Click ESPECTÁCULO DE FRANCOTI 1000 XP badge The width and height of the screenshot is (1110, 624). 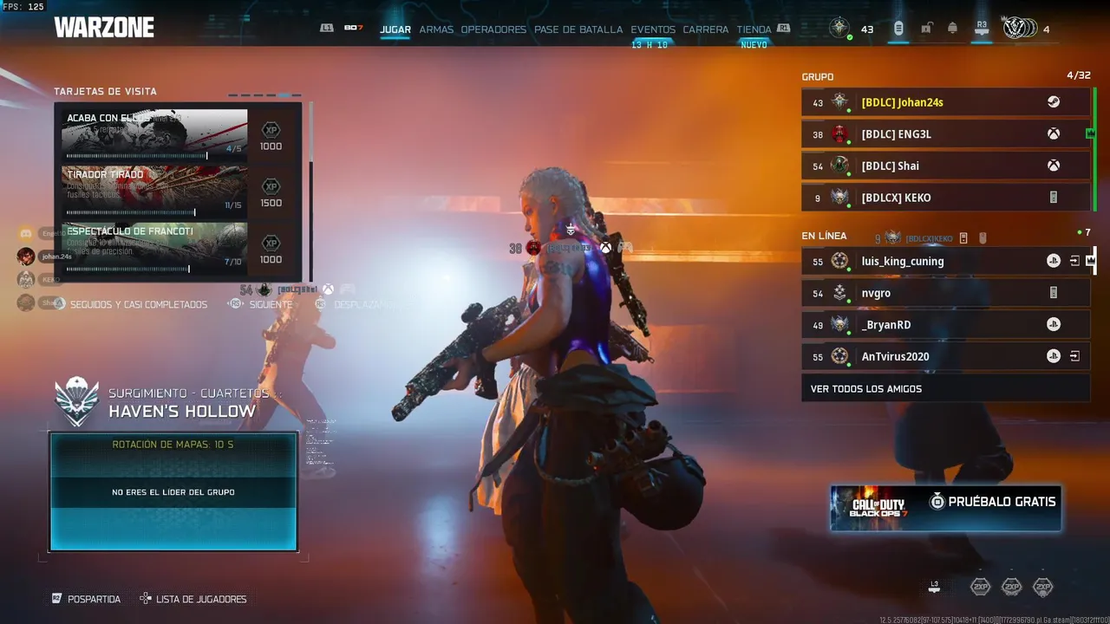tap(271, 249)
